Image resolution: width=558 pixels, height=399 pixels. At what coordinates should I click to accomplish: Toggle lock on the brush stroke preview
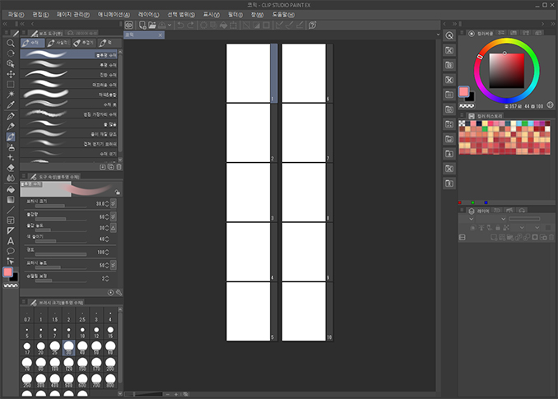[119, 191]
